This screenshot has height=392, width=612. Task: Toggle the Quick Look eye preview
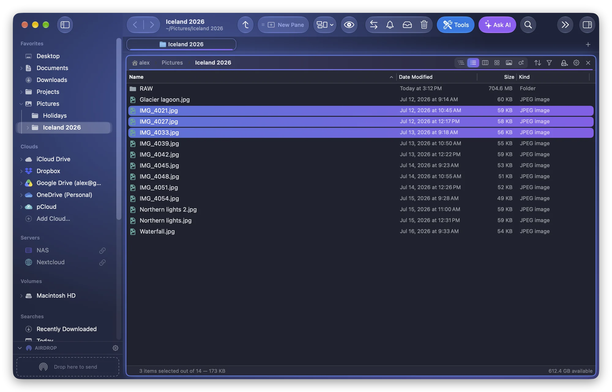[x=349, y=25]
